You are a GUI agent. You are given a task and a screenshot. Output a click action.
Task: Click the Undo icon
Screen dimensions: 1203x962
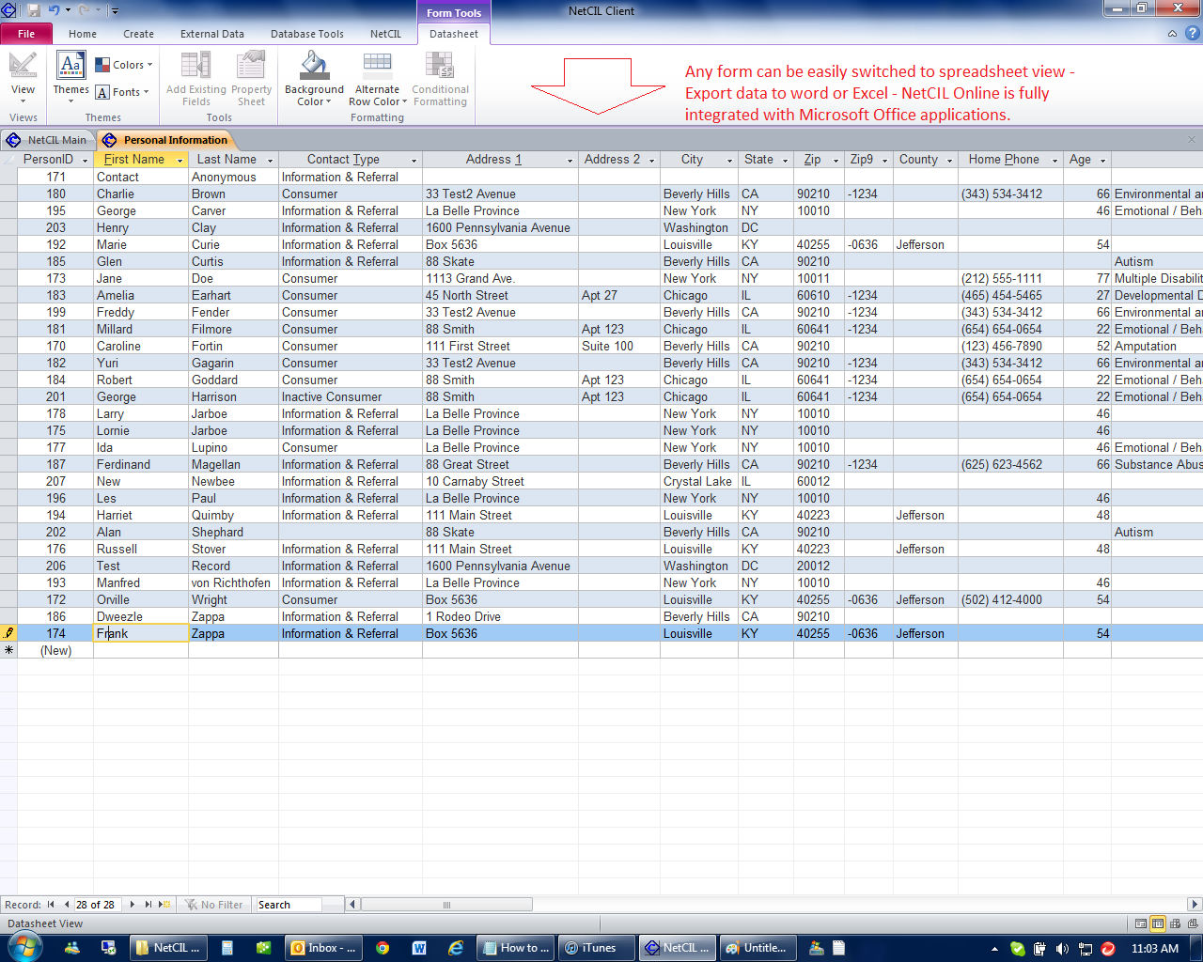point(54,8)
